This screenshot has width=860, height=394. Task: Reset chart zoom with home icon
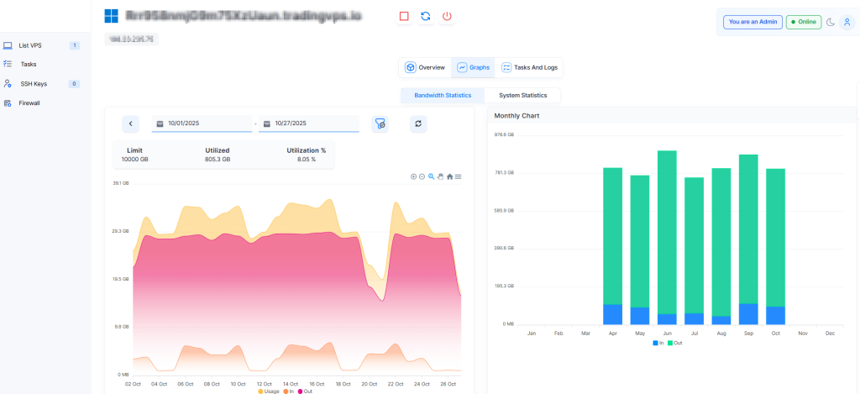tap(449, 176)
